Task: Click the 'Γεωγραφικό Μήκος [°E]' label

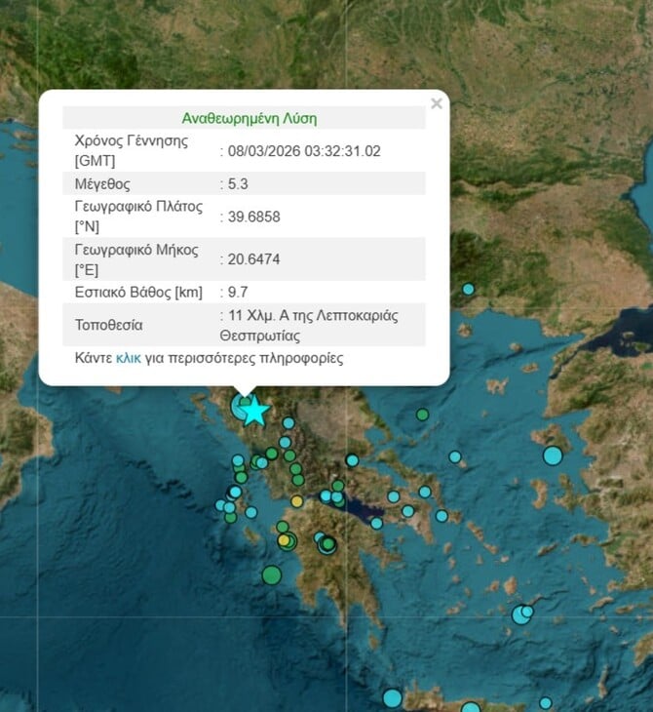Action: (136, 259)
